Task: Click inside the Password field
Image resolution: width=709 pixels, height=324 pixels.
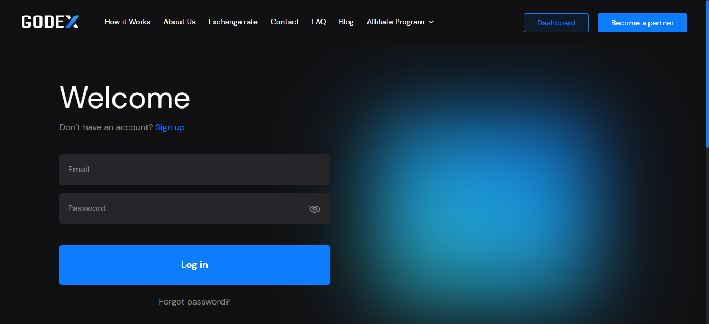Action: click(x=184, y=208)
